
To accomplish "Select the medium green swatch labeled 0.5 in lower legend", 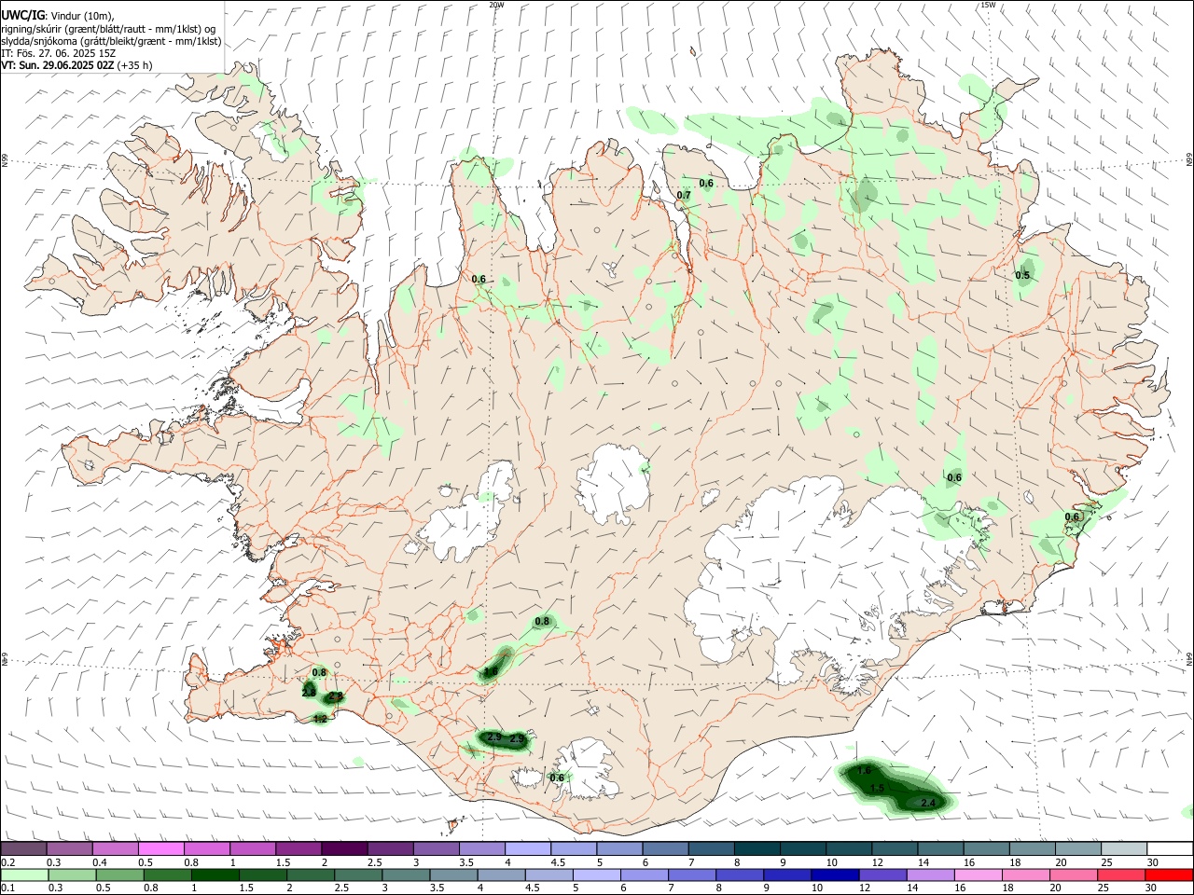I will (120, 874).
